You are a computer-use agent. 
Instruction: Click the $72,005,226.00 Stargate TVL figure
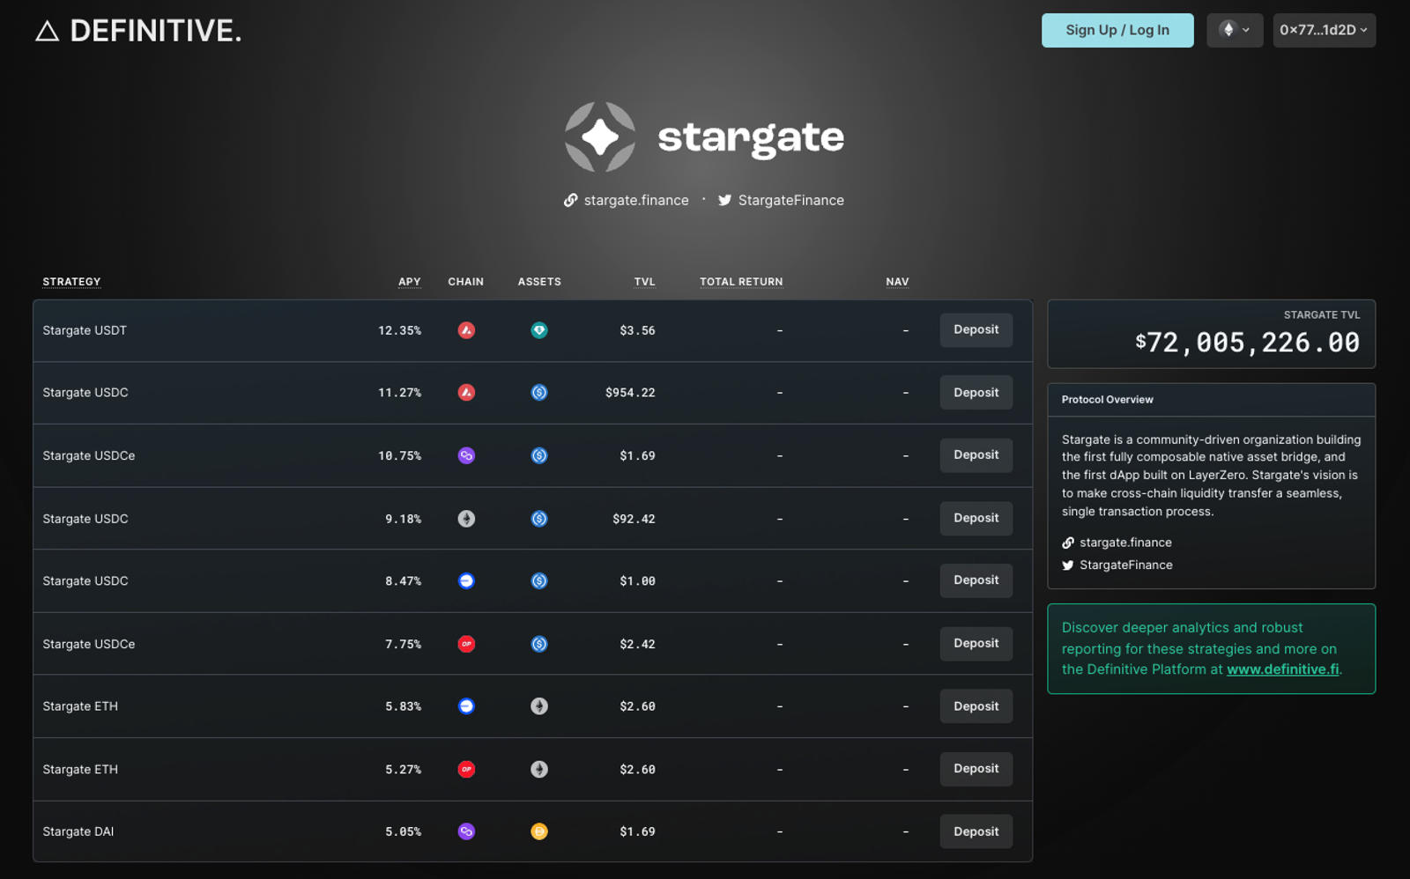[x=1248, y=343]
